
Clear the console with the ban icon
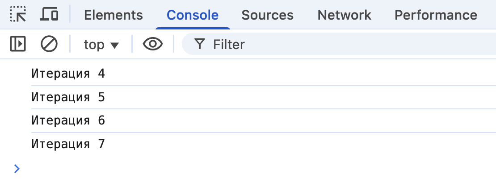[49, 44]
